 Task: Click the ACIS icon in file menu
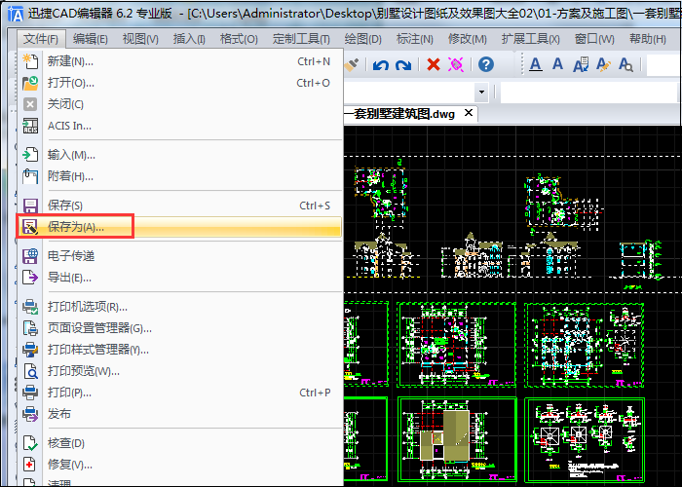[x=30, y=126]
